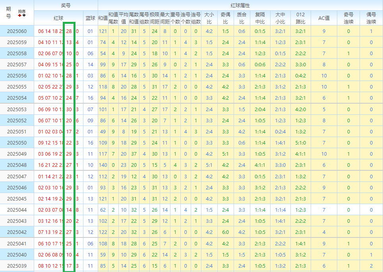
Task: Click the 排序 sort label
Action: click(21, 12)
